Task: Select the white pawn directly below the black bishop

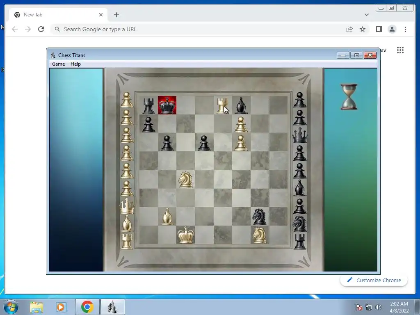Action: click(241, 125)
